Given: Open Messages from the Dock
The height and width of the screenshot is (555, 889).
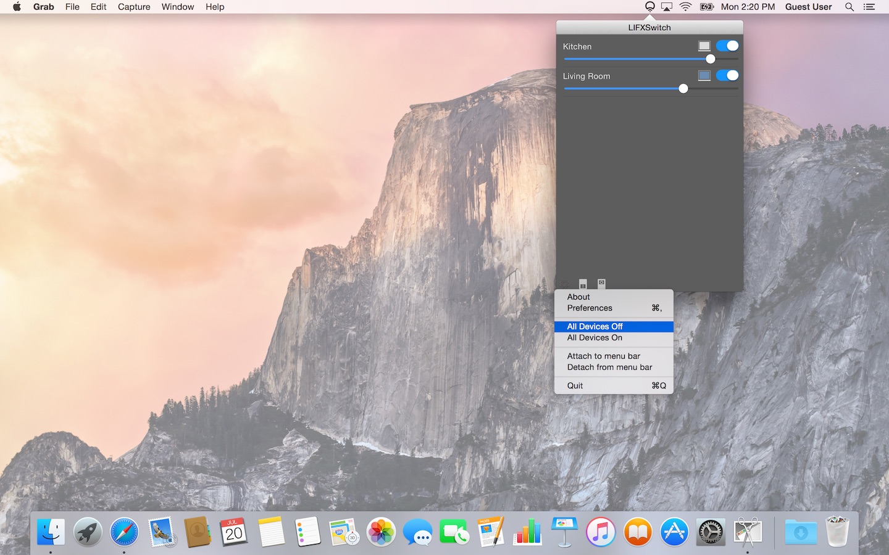Looking at the screenshot, I should 418,532.
